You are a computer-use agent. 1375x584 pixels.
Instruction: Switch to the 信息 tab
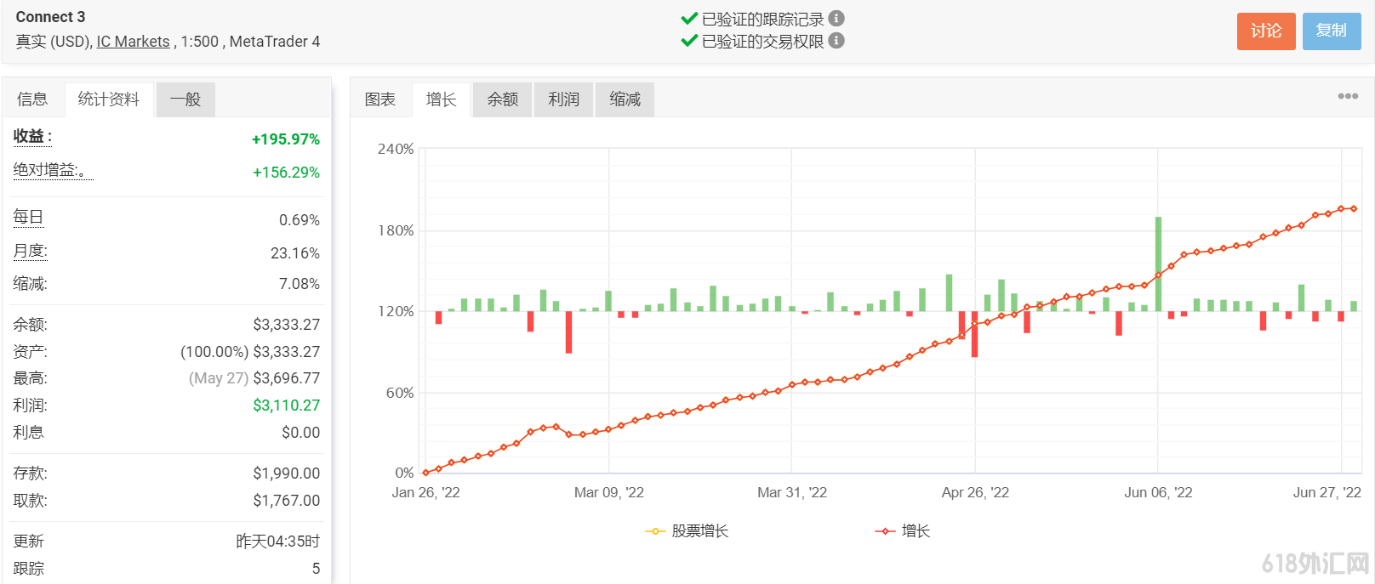[32, 99]
